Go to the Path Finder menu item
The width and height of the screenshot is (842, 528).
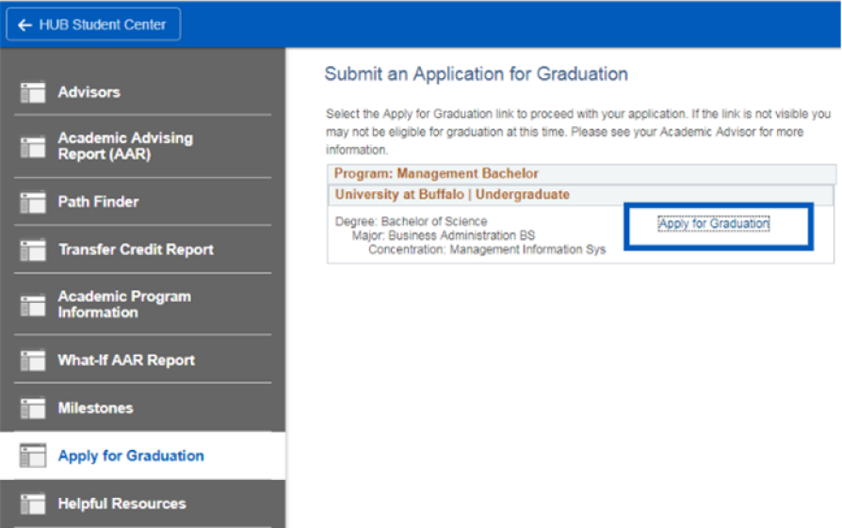98,202
